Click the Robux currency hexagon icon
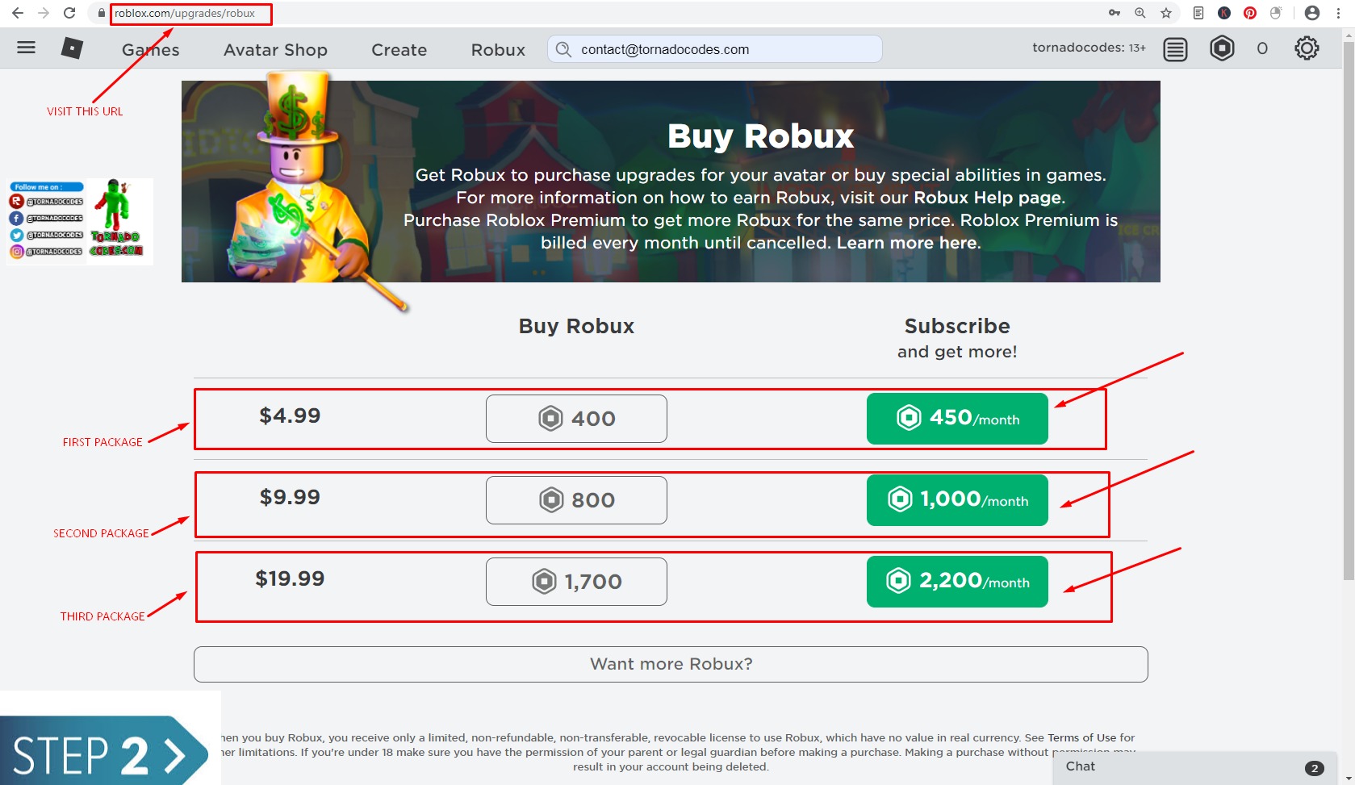Screen dimensions: 1355x785 pos(1223,48)
